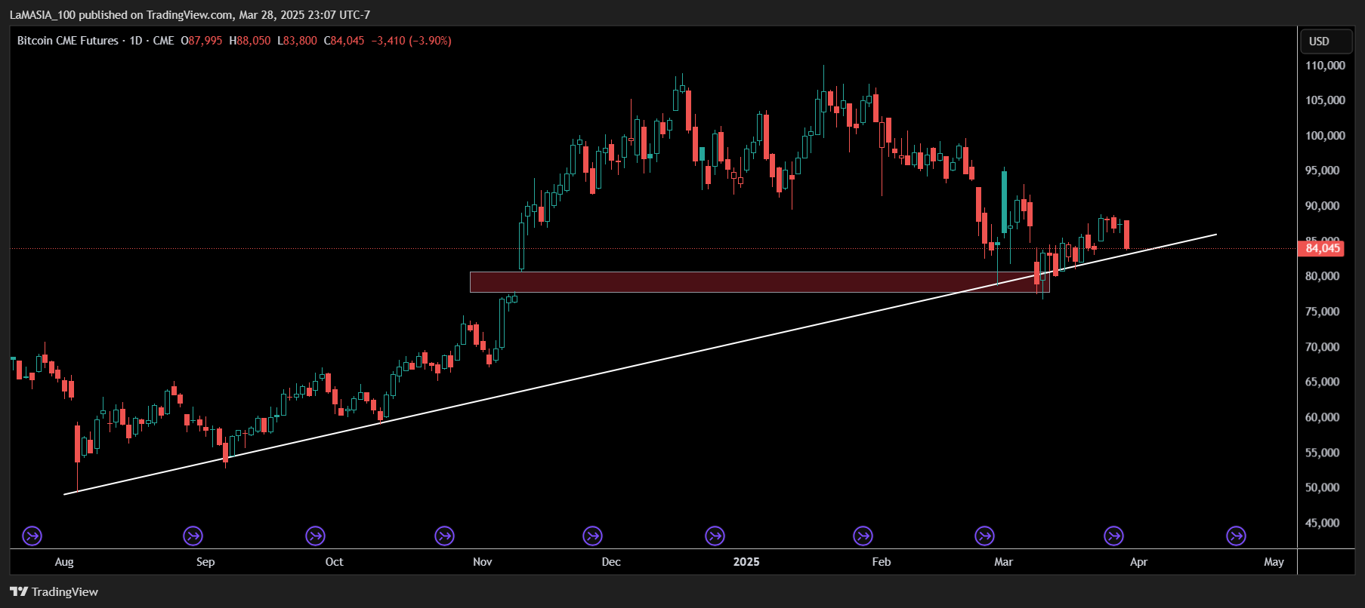Click the 65,000 price axis label
The image size is (1365, 608).
pos(1322,382)
